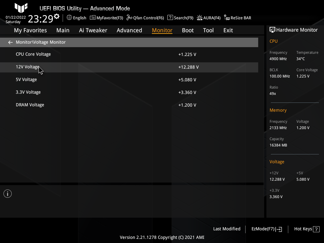Select the 5V Voltage row
The height and width of the screenshot is (243, 324).
pyautogui.click(x=129, y=80)
